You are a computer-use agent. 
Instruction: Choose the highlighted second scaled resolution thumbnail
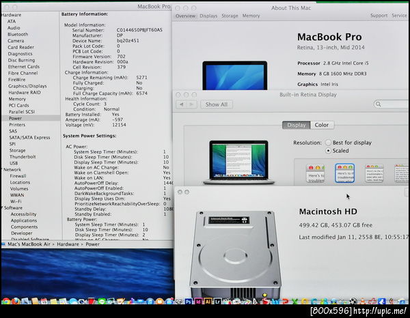(344, 173)
